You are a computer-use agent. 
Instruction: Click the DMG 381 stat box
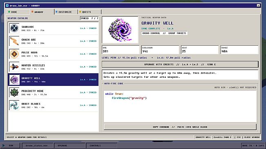[121, 50]
